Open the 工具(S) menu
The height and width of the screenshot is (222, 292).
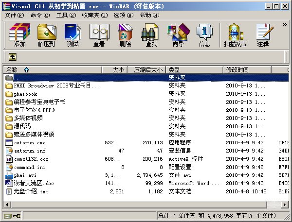(66, 15)
